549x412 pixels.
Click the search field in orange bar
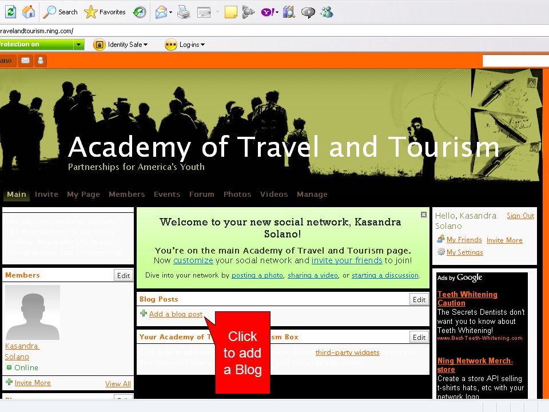point(516,61)
